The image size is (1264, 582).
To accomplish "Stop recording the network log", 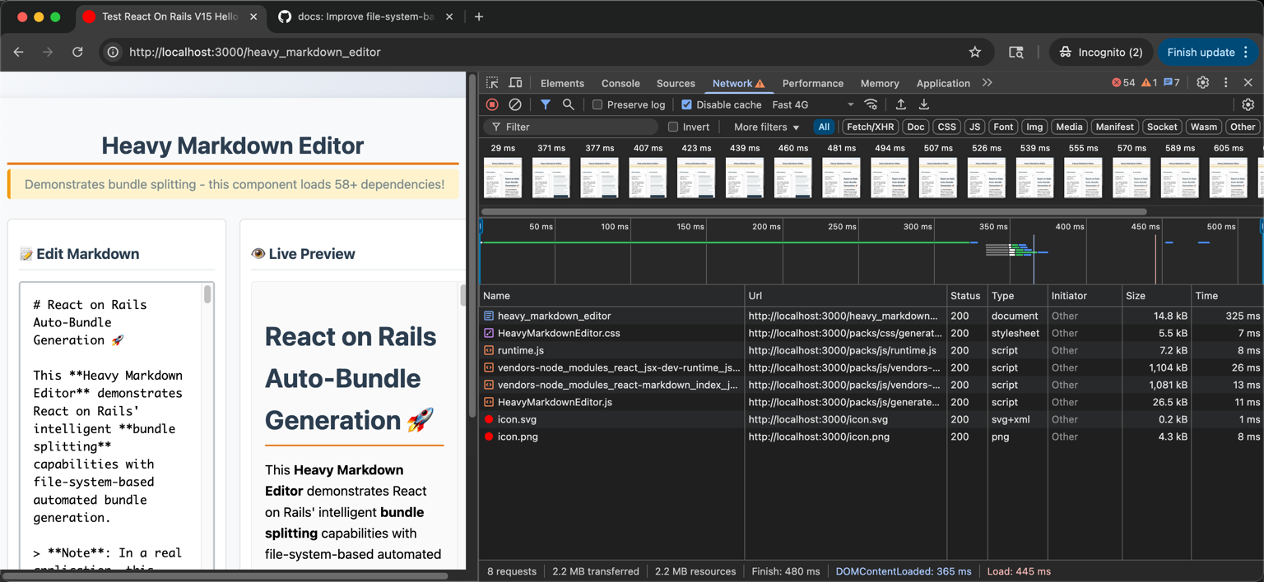I will pyautogui.click(x=492, y=104).
